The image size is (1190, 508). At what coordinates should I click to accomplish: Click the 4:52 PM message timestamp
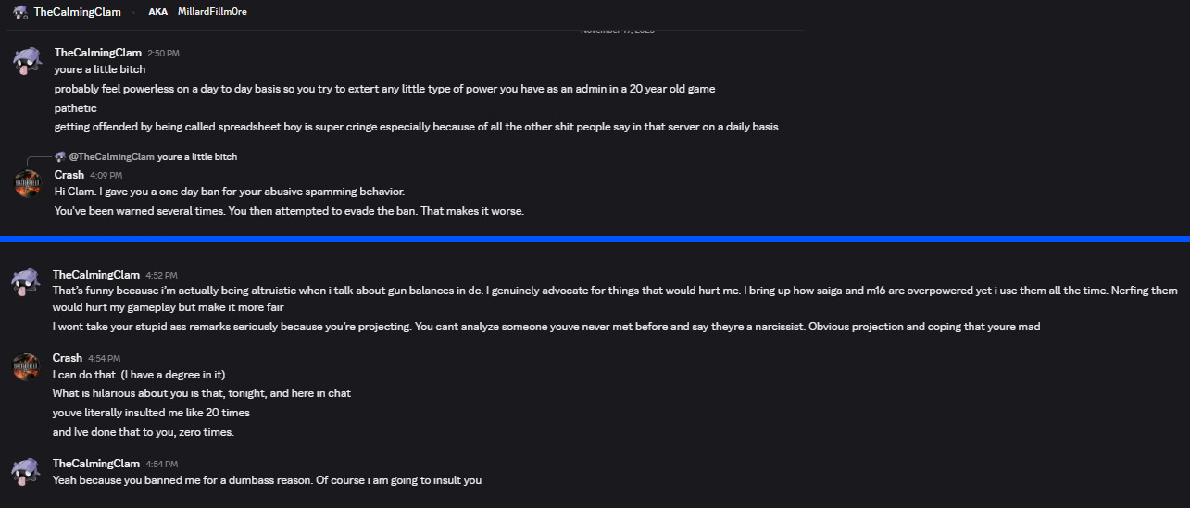click(161, 276)
